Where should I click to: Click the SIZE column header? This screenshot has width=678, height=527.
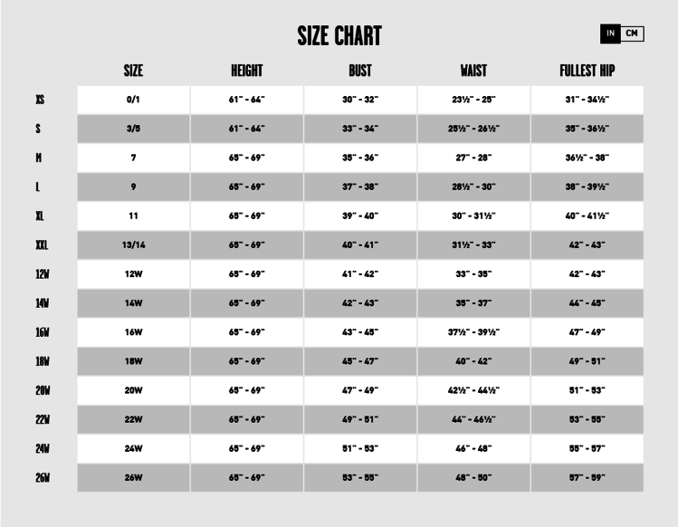133,71
